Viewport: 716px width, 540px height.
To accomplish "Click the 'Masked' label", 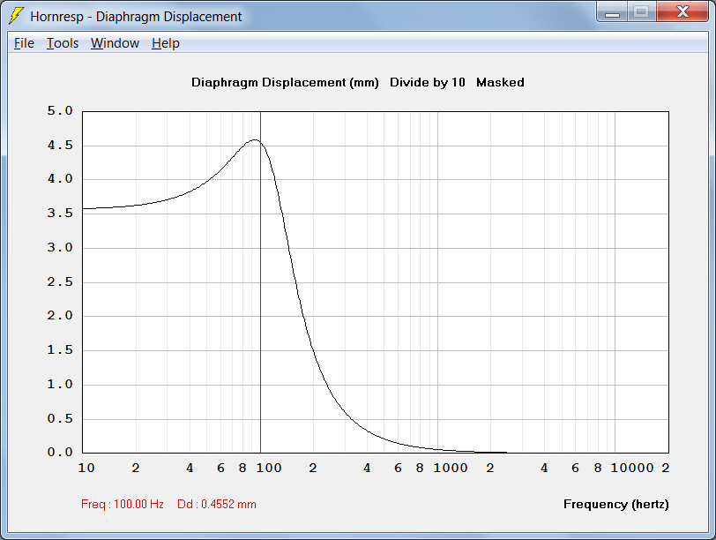I will [x=500, y=82].
